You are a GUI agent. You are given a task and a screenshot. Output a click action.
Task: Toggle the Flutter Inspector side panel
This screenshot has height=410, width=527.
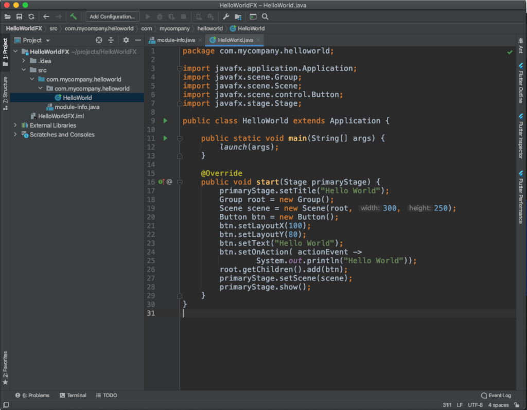click(x=521, y=136)
